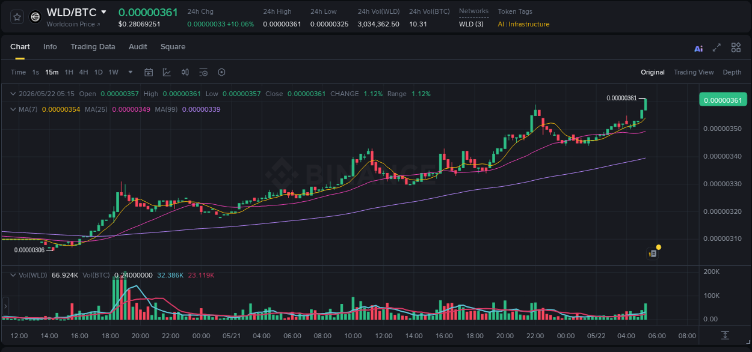This screenshot has height=352, width=752.
Task: Select the 15m interval
Action: [52, 72]
